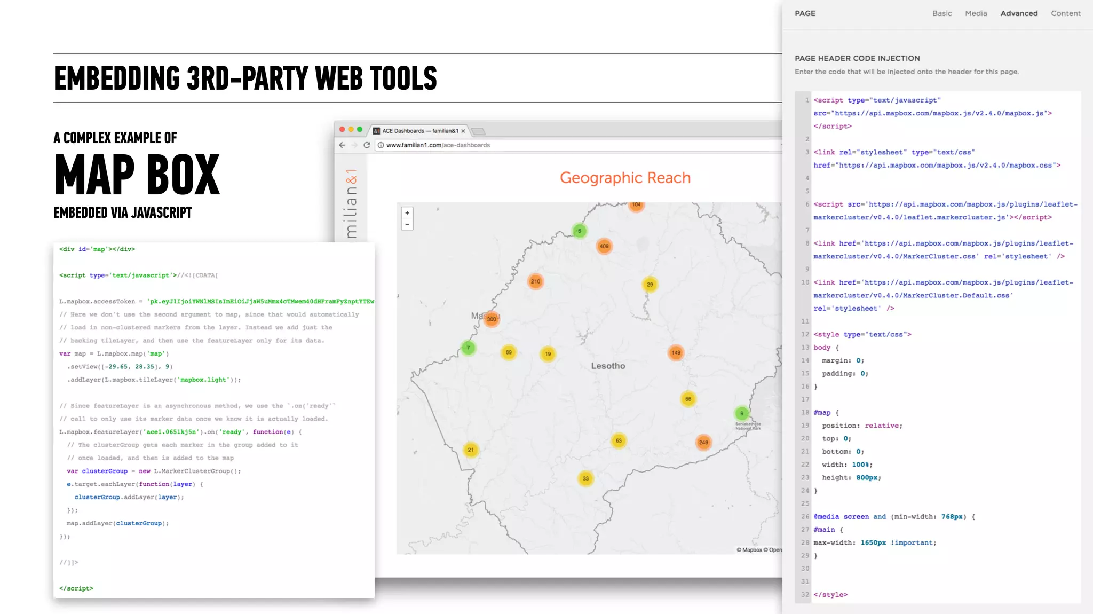Click the yellow 19 marker cluster
Image resolution: width=1093 pixels, height=614 pixels.
(x=548, y=354)
